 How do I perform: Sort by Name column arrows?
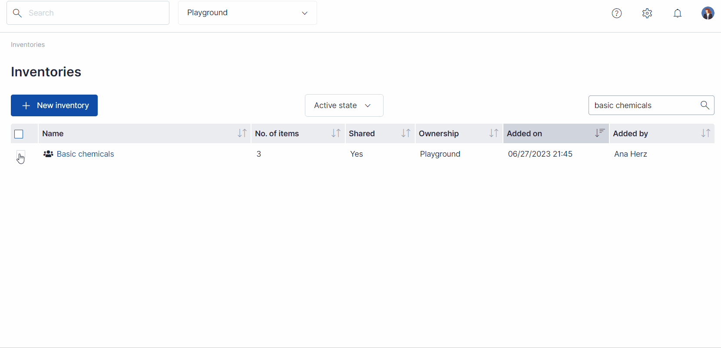click(242, 133)
